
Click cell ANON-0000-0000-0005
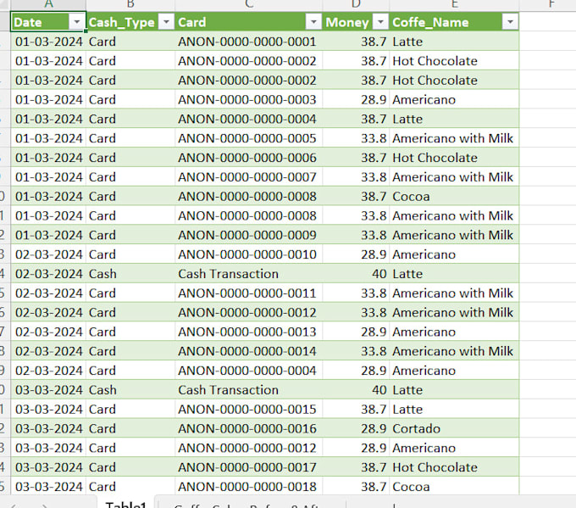click(249, 138)
